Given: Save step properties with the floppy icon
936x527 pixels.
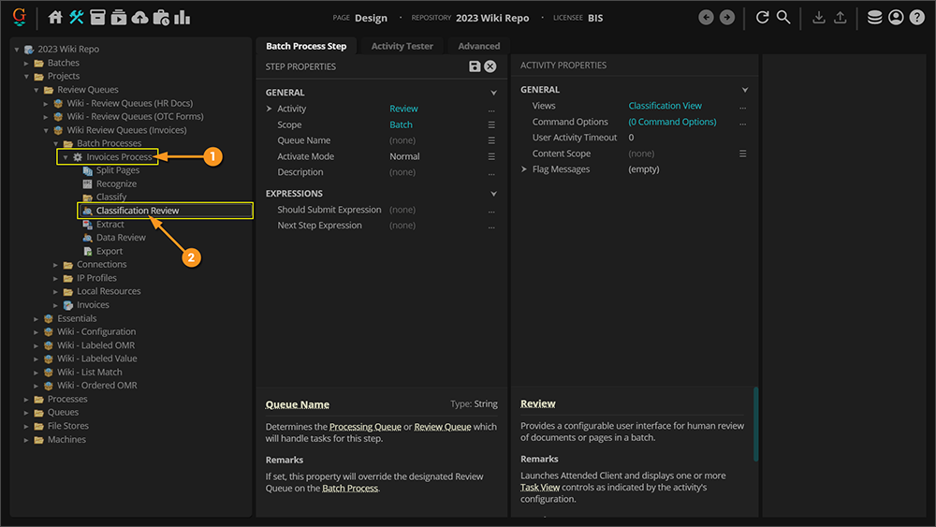Looking at the screenshot, I should (475, 66).
